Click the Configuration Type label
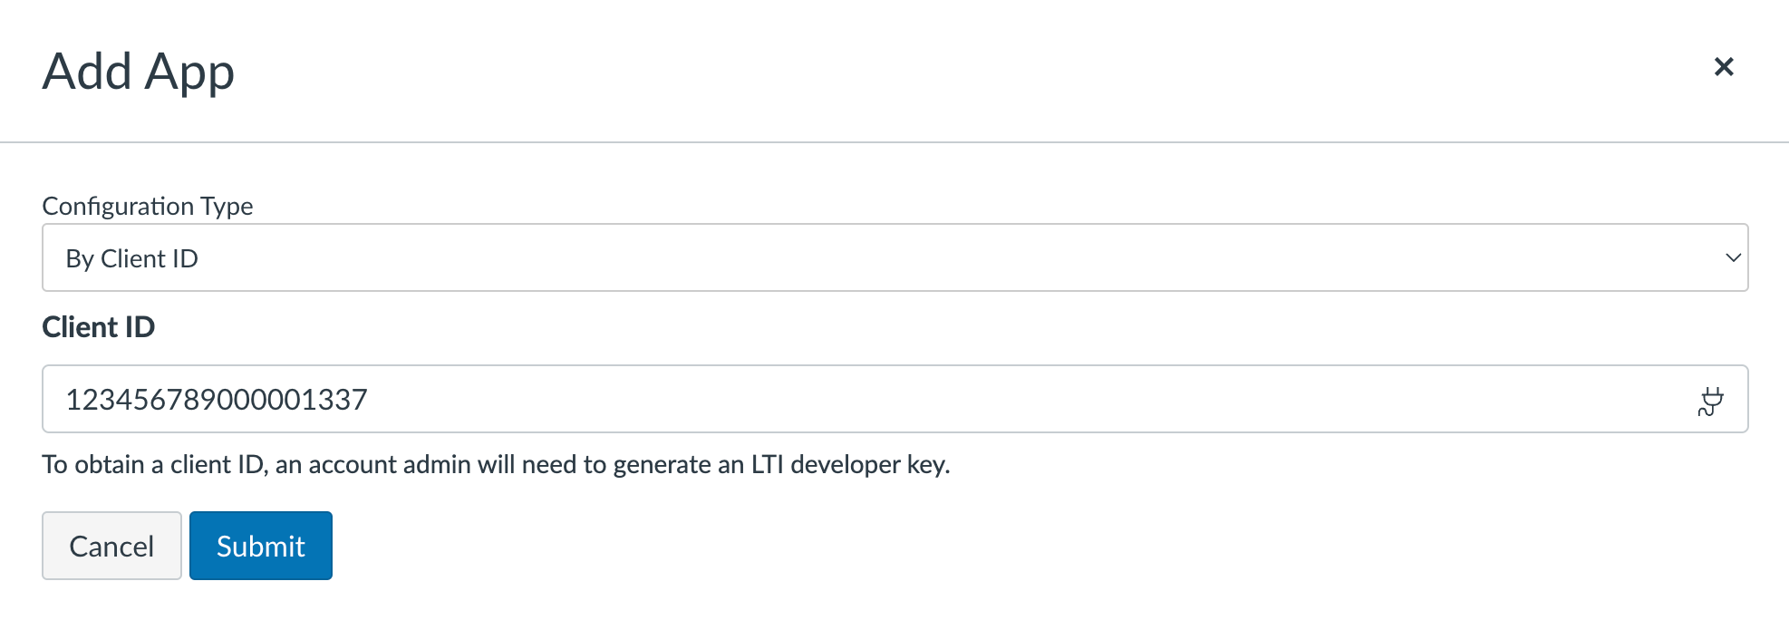Screen dimensions: 1789x620 click(x=148, y=207)
